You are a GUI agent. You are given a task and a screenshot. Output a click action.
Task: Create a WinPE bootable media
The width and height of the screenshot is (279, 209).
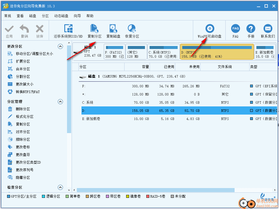pyautogui.click(x=210, y=31)
